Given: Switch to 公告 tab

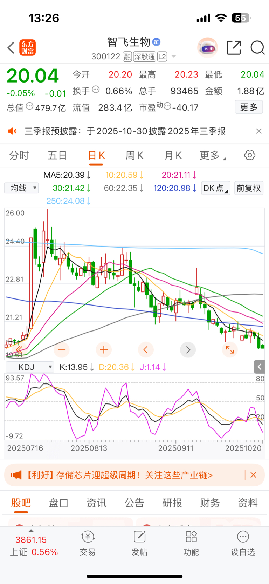Looking at the screenshot, I should pyautogui.click(x=134, y=503).
